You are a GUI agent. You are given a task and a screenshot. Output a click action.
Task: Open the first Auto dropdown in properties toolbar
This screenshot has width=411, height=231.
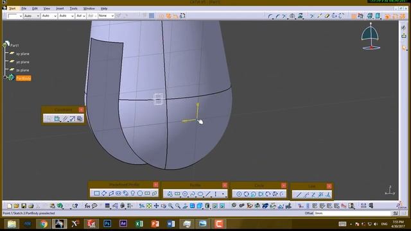point(31,16)
